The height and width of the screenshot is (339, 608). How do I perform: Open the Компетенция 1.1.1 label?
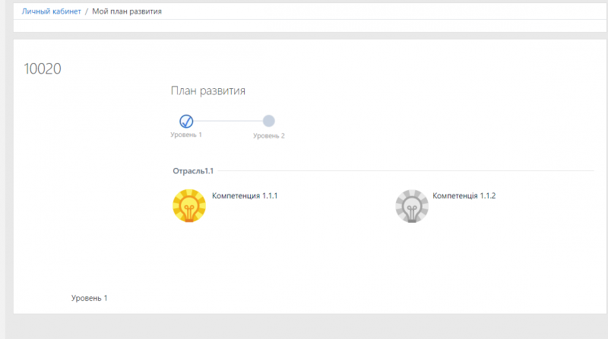click(245, 195)
